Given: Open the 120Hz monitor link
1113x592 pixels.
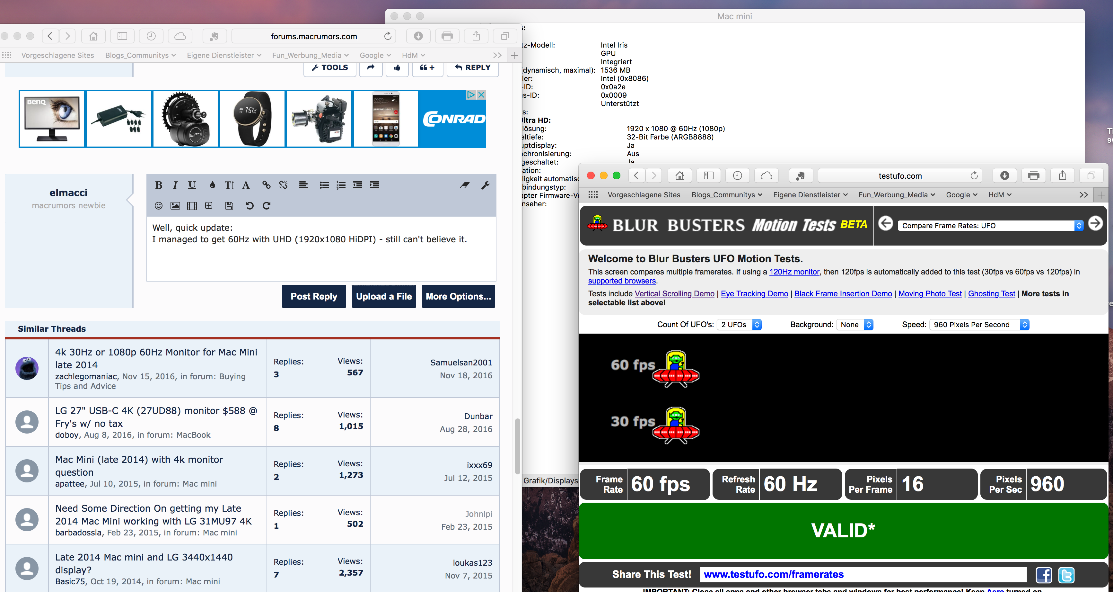Looking at the screenshot, I should click(794, 272).
